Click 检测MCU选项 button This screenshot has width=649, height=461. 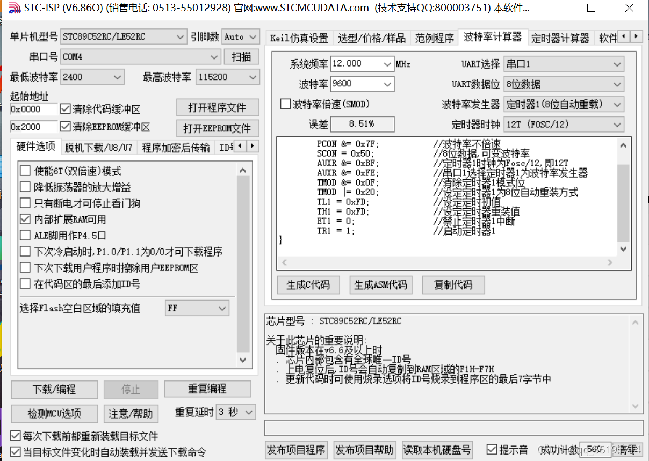click(x=54, y=414)
